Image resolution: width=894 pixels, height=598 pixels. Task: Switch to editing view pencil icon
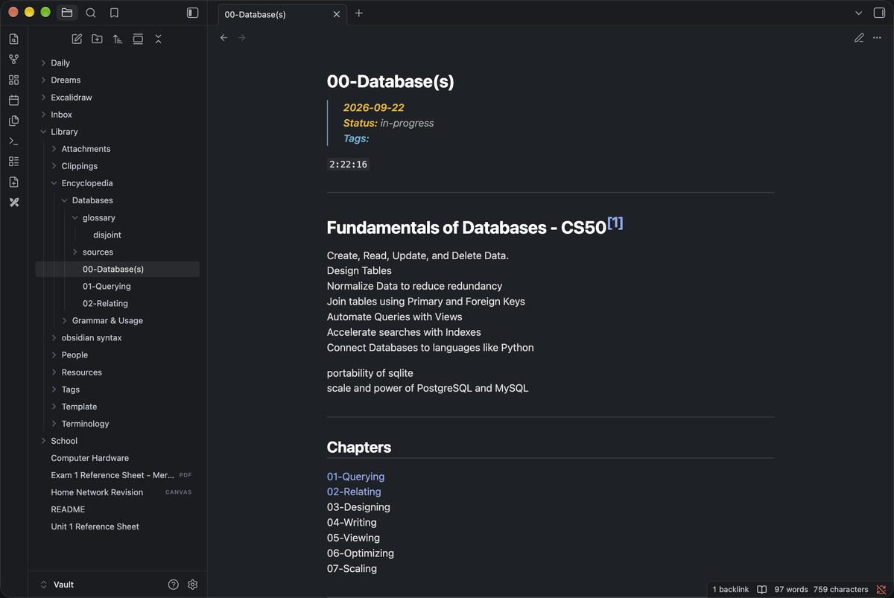pyautogui.click(x=859, y=37)
